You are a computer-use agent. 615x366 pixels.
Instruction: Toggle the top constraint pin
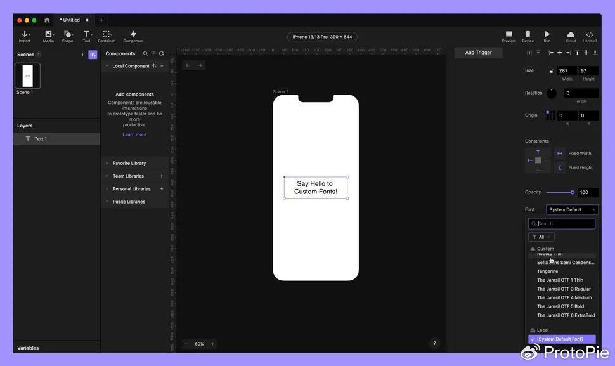538,152
